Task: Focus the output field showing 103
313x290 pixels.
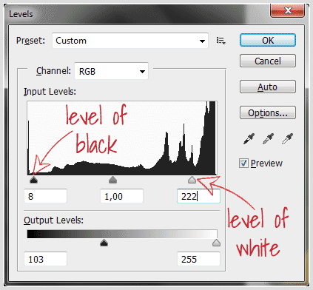Action: tap(46, 259)
